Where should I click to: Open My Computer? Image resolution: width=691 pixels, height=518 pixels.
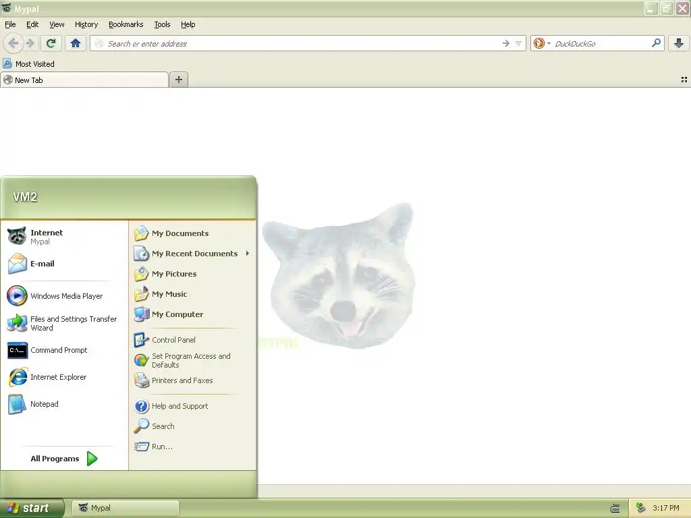click(192, 314)
